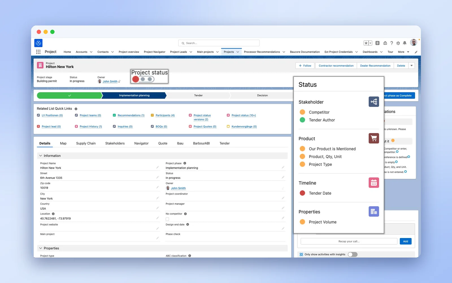Open Project History (1) quick link
This screenshot has width=452, height=283.
[91, 127]
